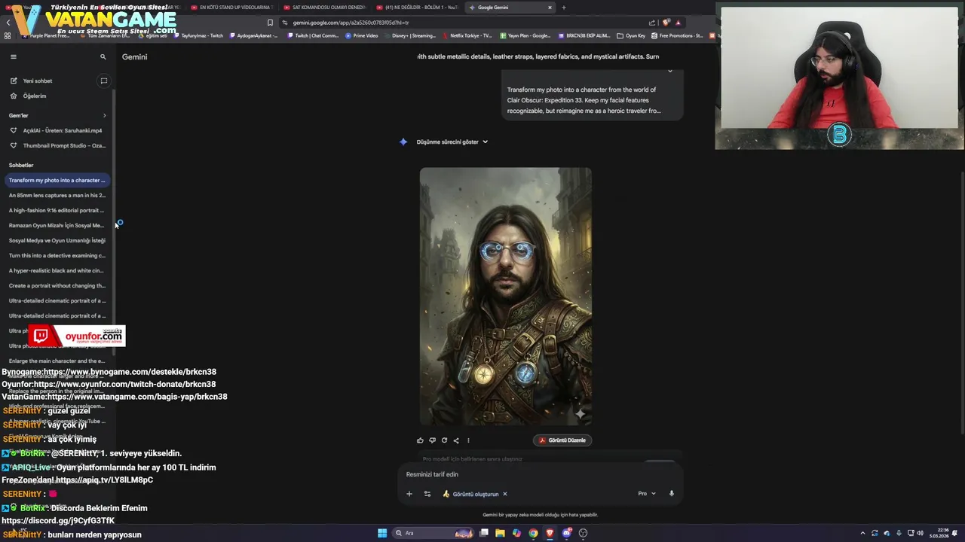The height and width of the screenshot is (542, 965).
Task: Click the temporary chat icon beside Yeni sohbet
Action: [x=104, y=81]
